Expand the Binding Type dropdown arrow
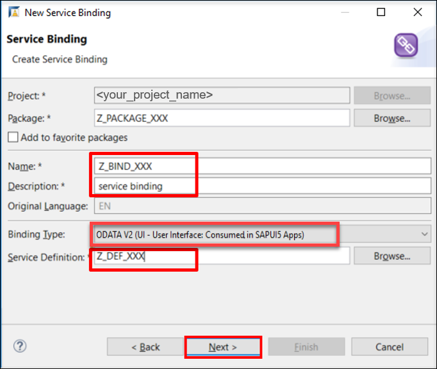The height and width of the screenshot is (369, 437). pos(424,234)
